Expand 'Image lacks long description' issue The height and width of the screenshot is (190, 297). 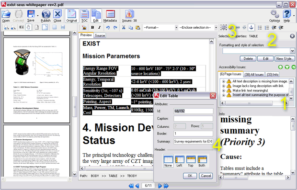pyautogui.click(x=224, y=86)
